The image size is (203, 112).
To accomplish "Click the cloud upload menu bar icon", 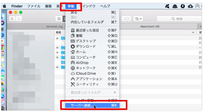I will (x=190, y=6).
